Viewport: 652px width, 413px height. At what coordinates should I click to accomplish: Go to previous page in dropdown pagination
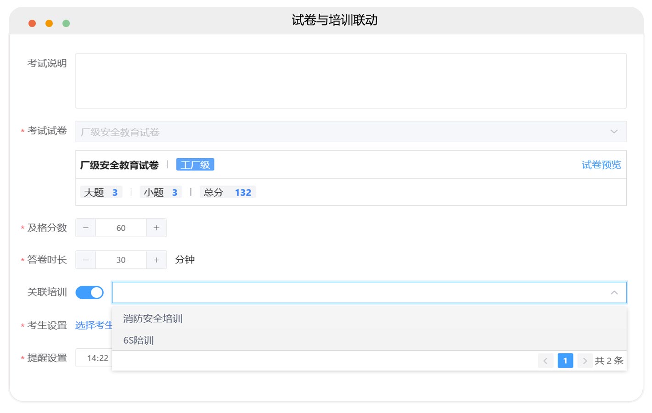(x=545, y=361)
